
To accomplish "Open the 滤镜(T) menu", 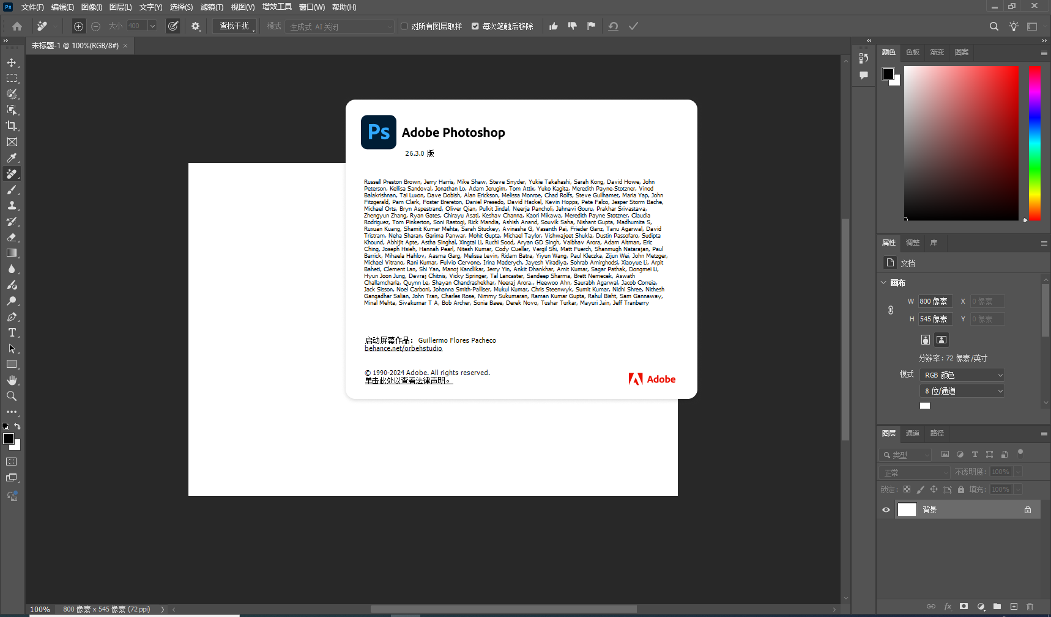I will (212, 7).
